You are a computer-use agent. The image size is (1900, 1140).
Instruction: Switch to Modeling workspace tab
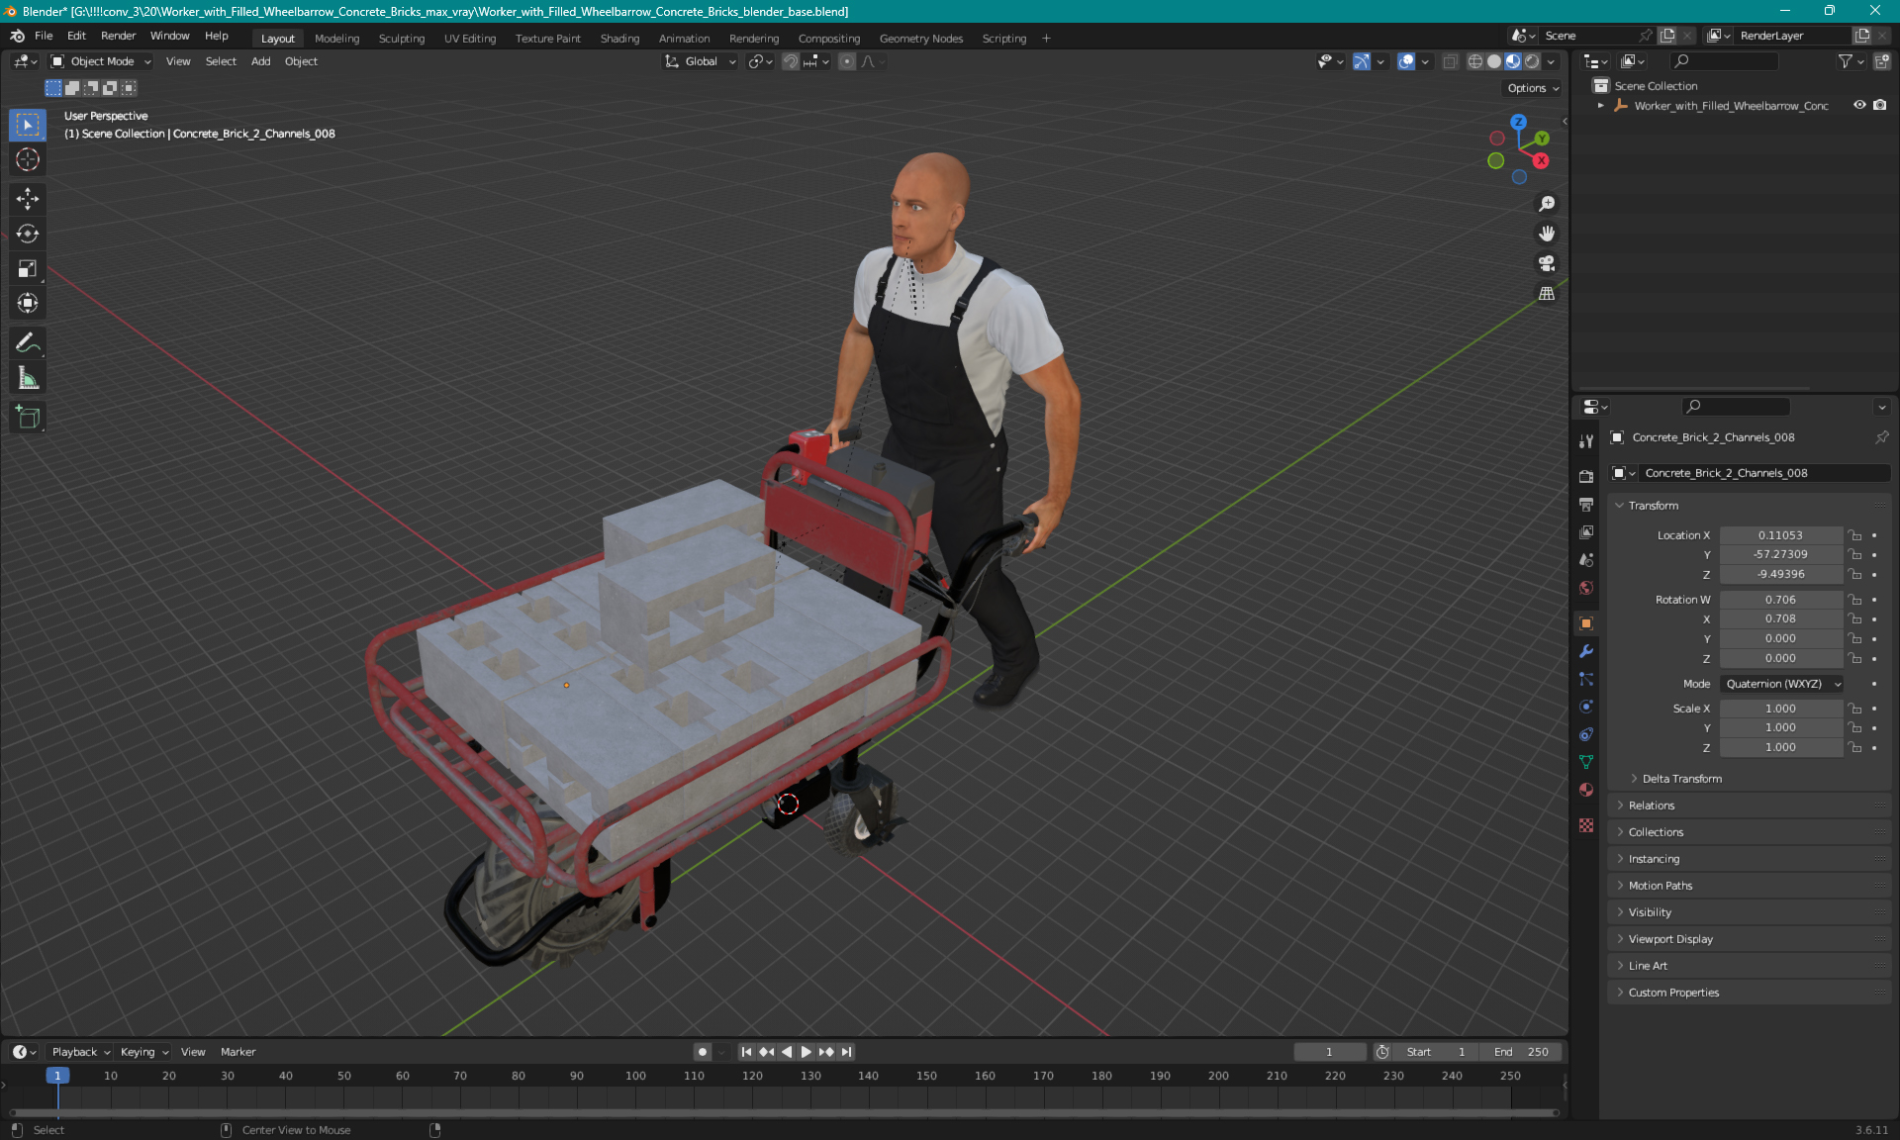pyautogui.click(x=336, y=39)
